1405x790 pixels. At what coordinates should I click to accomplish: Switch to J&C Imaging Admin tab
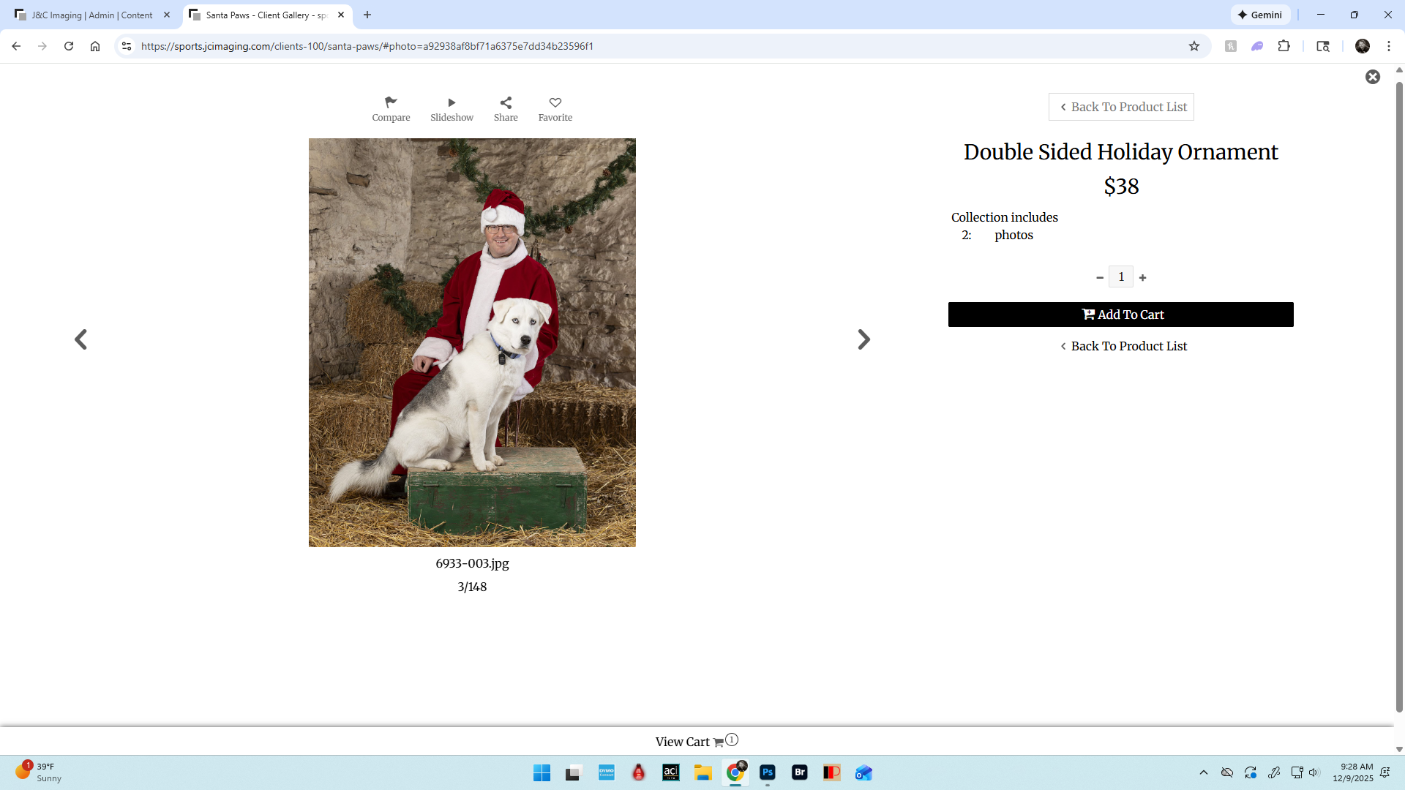pos(91,15)
